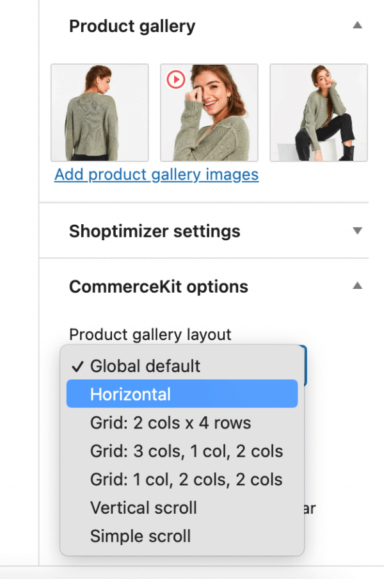The image size is (384, 579).
Task: Open the seated model product thumbnail
Action: tap(318, 112)
